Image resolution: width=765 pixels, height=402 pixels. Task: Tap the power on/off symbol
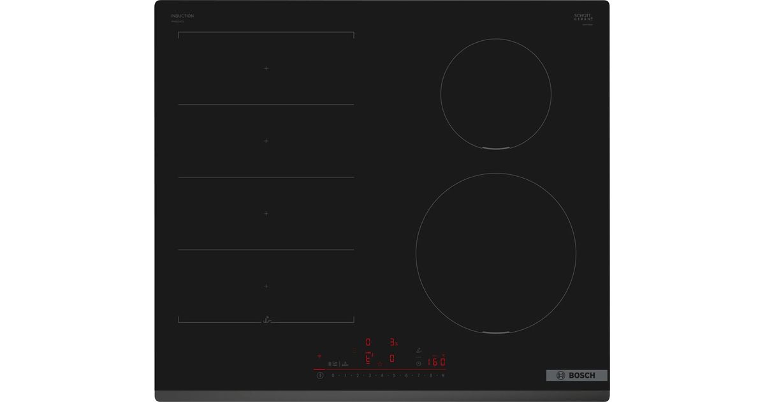click(319, 375)
